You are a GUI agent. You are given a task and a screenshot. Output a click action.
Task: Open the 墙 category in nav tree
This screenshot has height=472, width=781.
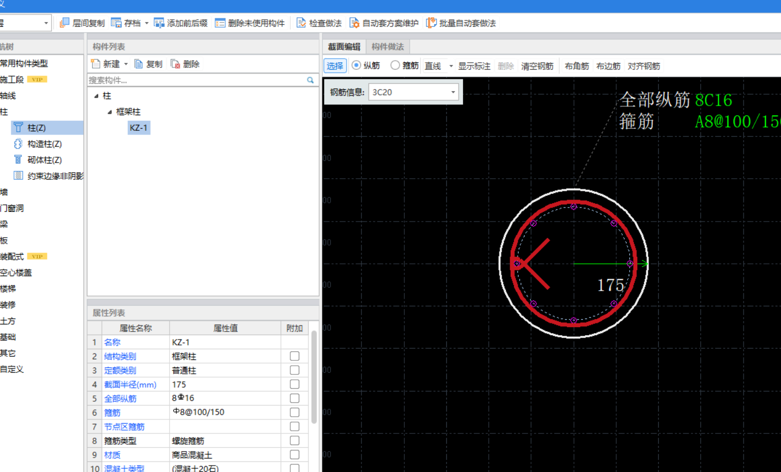pos(4,192)
